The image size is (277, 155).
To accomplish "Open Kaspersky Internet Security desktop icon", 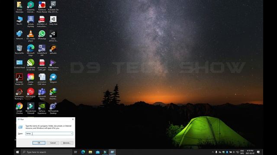I will click(x=31, y=7).
